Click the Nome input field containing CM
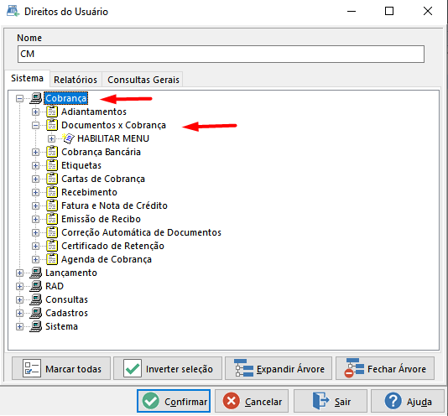This screenshot has height=416, width=448. [x=221, y=54]
